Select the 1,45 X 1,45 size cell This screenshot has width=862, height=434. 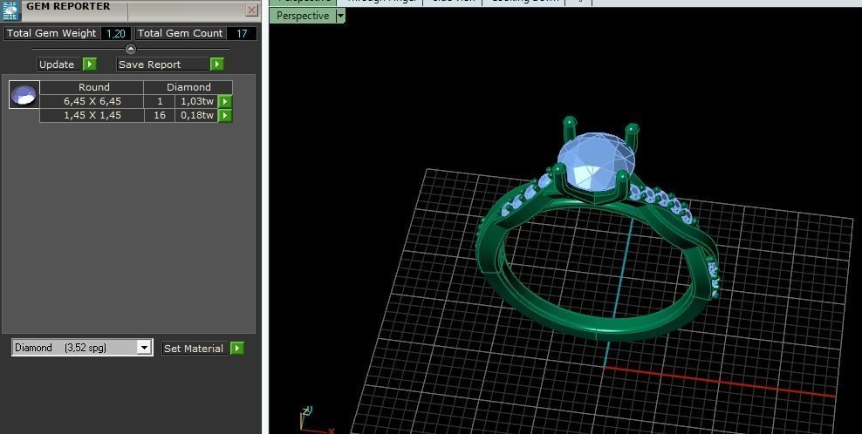[x=92, y=115]
